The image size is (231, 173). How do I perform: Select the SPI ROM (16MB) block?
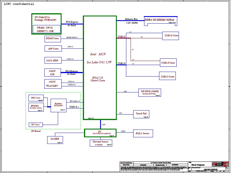coord(150,93)
